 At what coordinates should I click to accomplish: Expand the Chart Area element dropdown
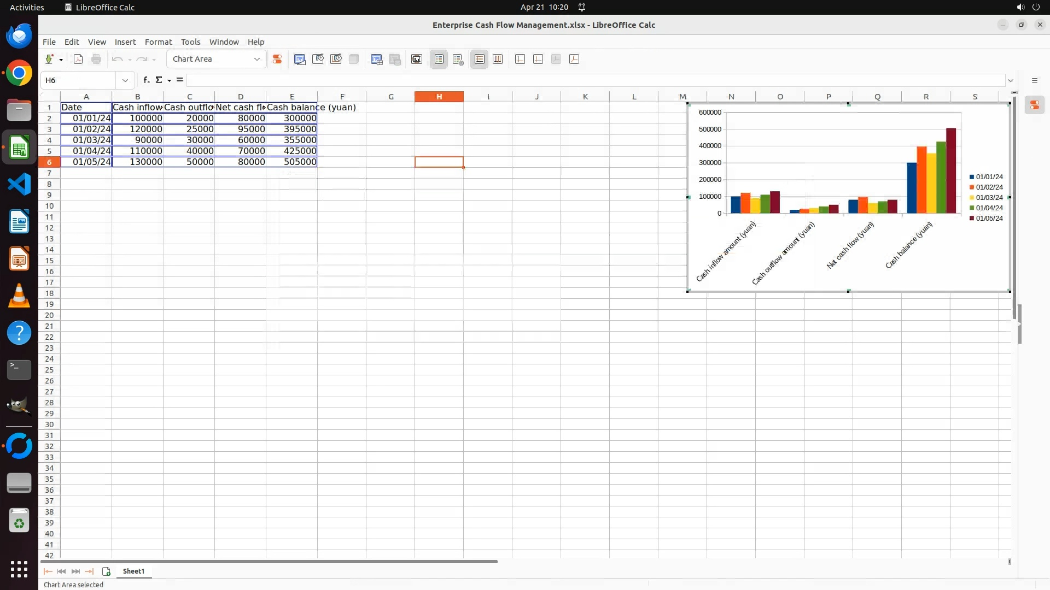[x=257, y=59]
